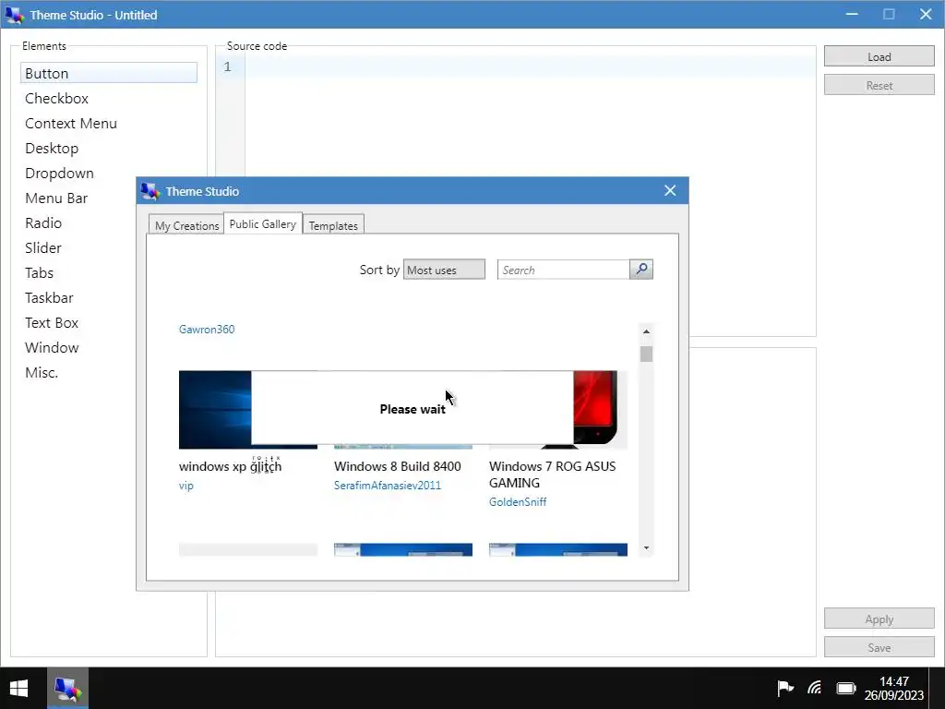Click Theme Studio taskbar icon
This screenshot has width=945, height=709.
point(67,688)
